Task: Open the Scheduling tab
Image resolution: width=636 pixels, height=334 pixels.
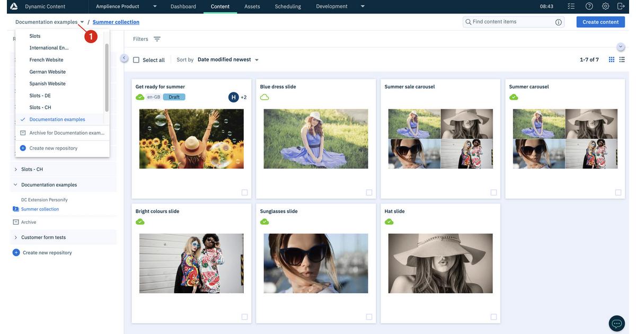Action: click(288, 6)
